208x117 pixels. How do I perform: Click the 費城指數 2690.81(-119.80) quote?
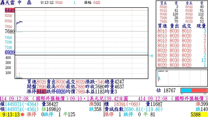click(x=134, y=109)
